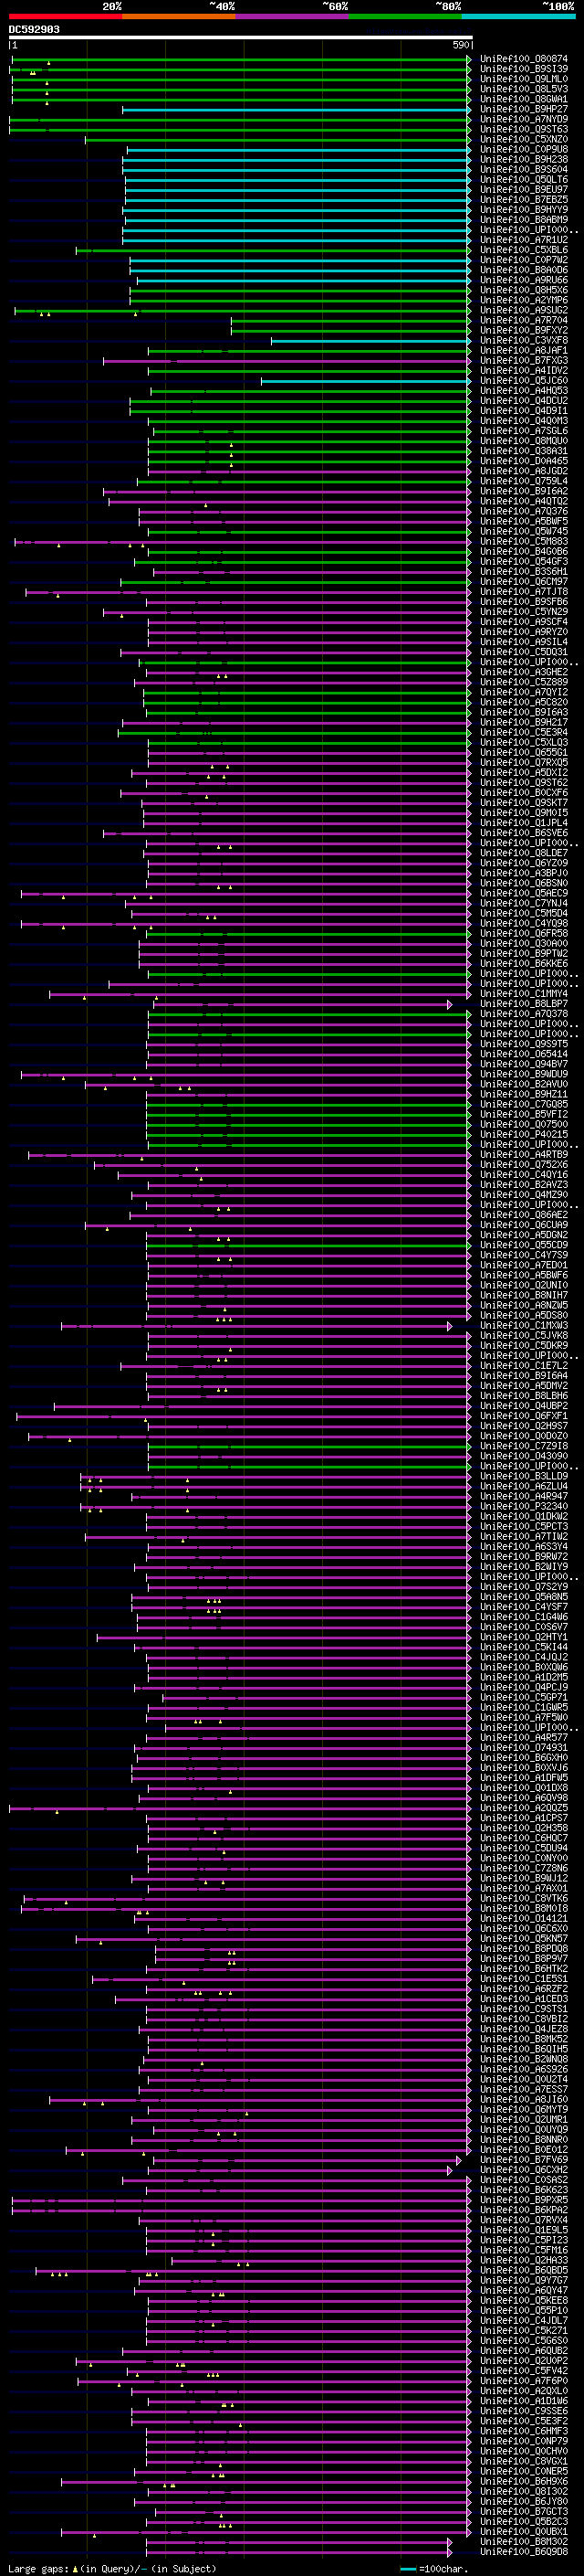Click the cyan alignment bar for UniRef100_B9EU97
This screenshot has height=2576, width=584.
(x=297, y=190)
